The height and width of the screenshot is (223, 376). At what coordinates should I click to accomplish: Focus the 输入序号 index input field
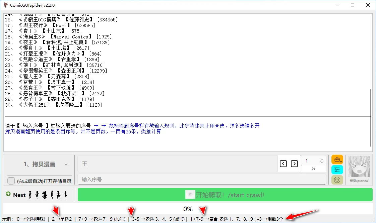202,180
